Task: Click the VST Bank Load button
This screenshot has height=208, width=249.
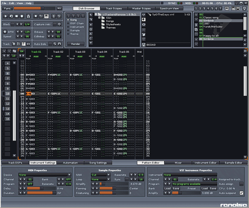Action: (167, 189)
